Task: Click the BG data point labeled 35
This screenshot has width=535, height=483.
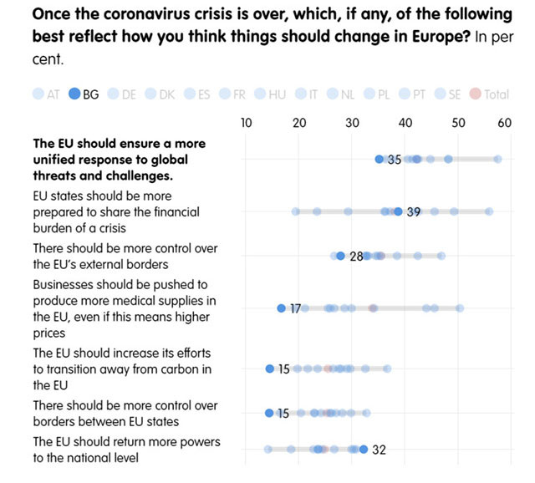Action: pyautogui.click(x=379, y=159)
